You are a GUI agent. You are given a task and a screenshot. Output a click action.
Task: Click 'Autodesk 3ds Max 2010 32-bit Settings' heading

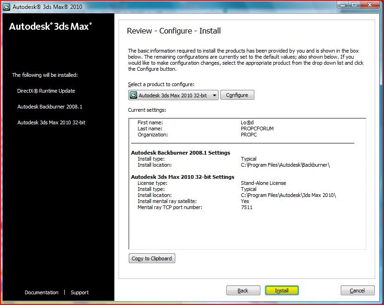(183, 177)
